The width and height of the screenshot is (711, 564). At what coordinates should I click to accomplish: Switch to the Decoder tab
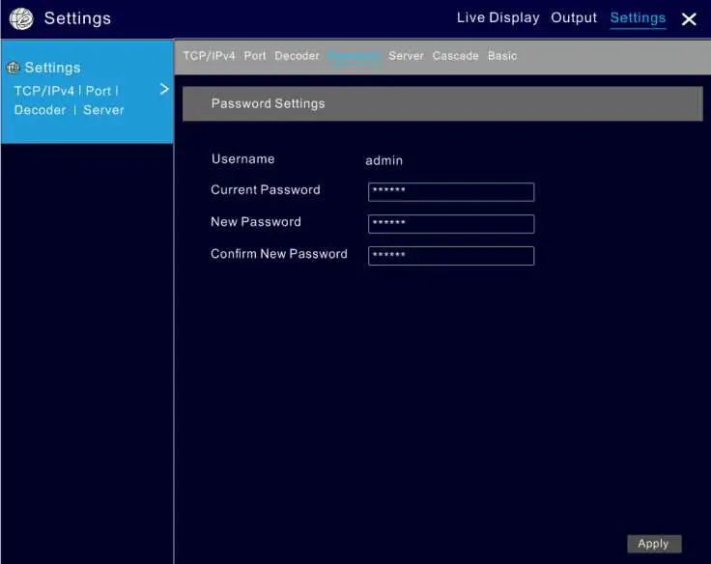[297, 56]
